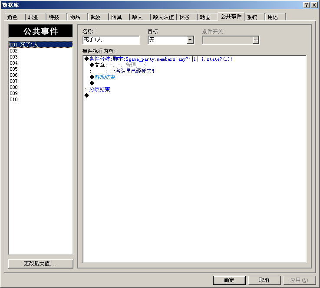Image resolution: width=320 pixels, height=288 pixels.
Task: Open the 武器 tab
Action: (98, 17)
